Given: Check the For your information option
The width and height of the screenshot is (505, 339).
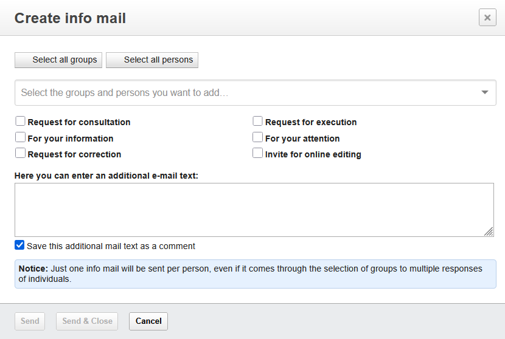Looking at the screenshot, I should [21, 138].
